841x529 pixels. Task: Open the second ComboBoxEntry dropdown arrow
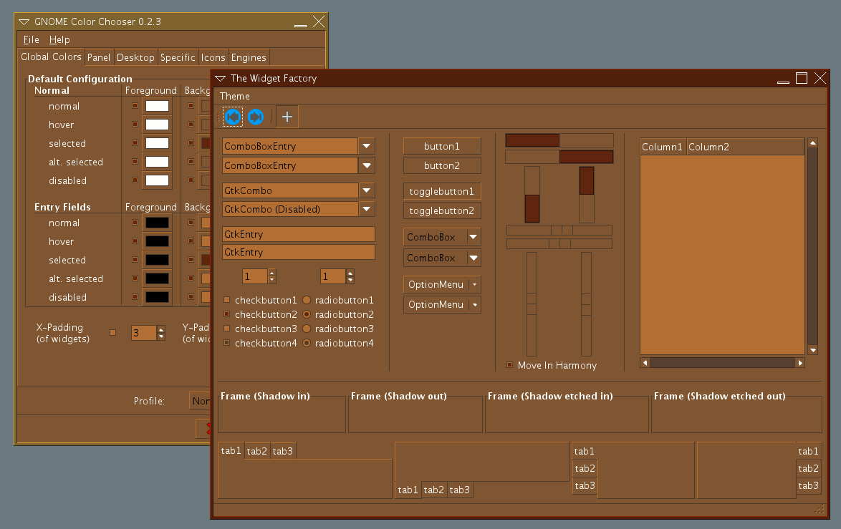coord(366,165)
